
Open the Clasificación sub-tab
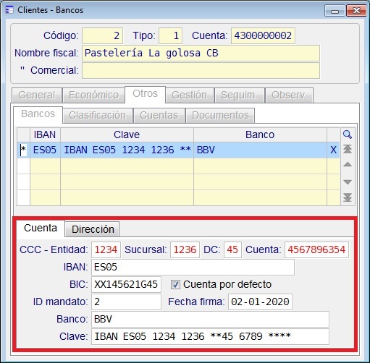click(98, 115)
